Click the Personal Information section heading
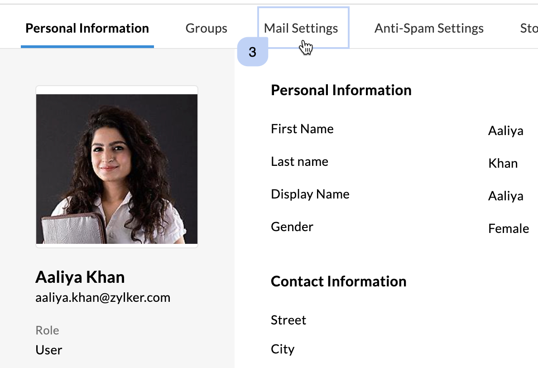Image resolution: width=538 pixels, height=368 pixels. coord(341,90)
